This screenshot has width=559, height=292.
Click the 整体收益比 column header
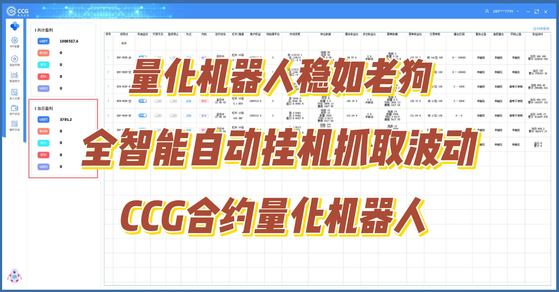click(x=352, y=34)
